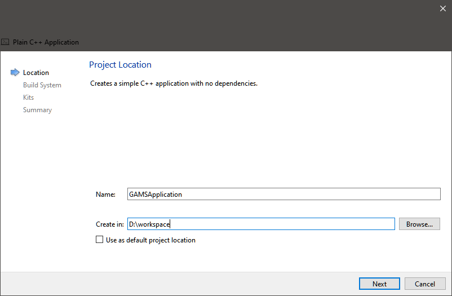Proceed with the Next button

coord(379,284)
